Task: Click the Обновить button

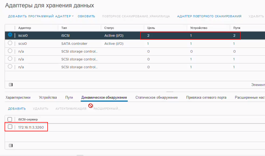Action: pos(86,16)
